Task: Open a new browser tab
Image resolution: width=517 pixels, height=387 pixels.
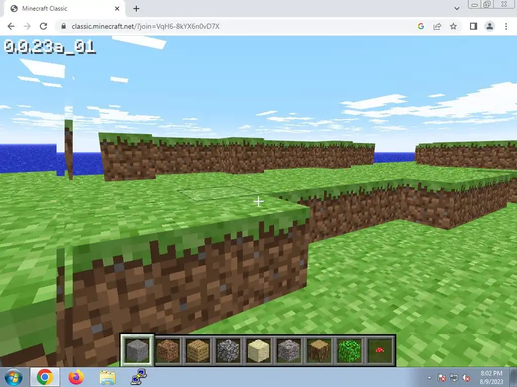Action: [136, 9]
